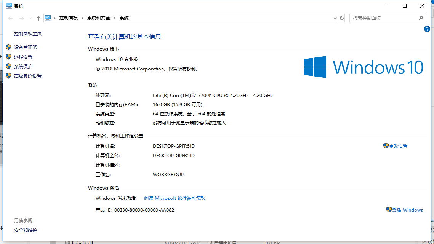This screenshot has width=434, height=244.
Task: Read Microsoft software license terms link
Action: [x=175, y=198]
